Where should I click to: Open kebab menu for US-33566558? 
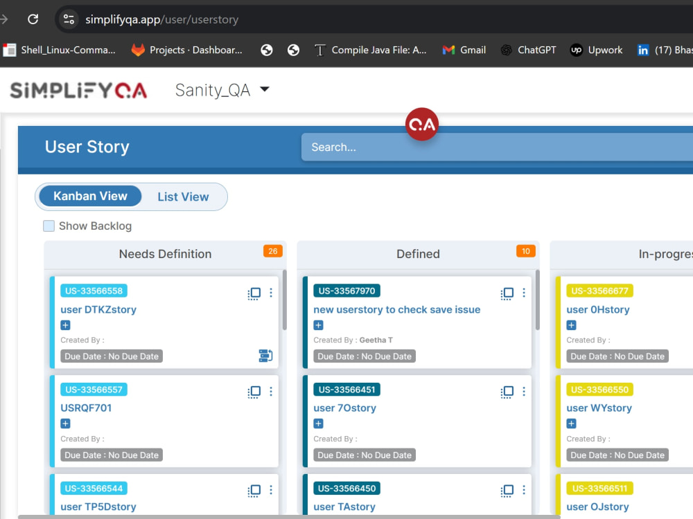pyautogui.click(x=271, y=293)
